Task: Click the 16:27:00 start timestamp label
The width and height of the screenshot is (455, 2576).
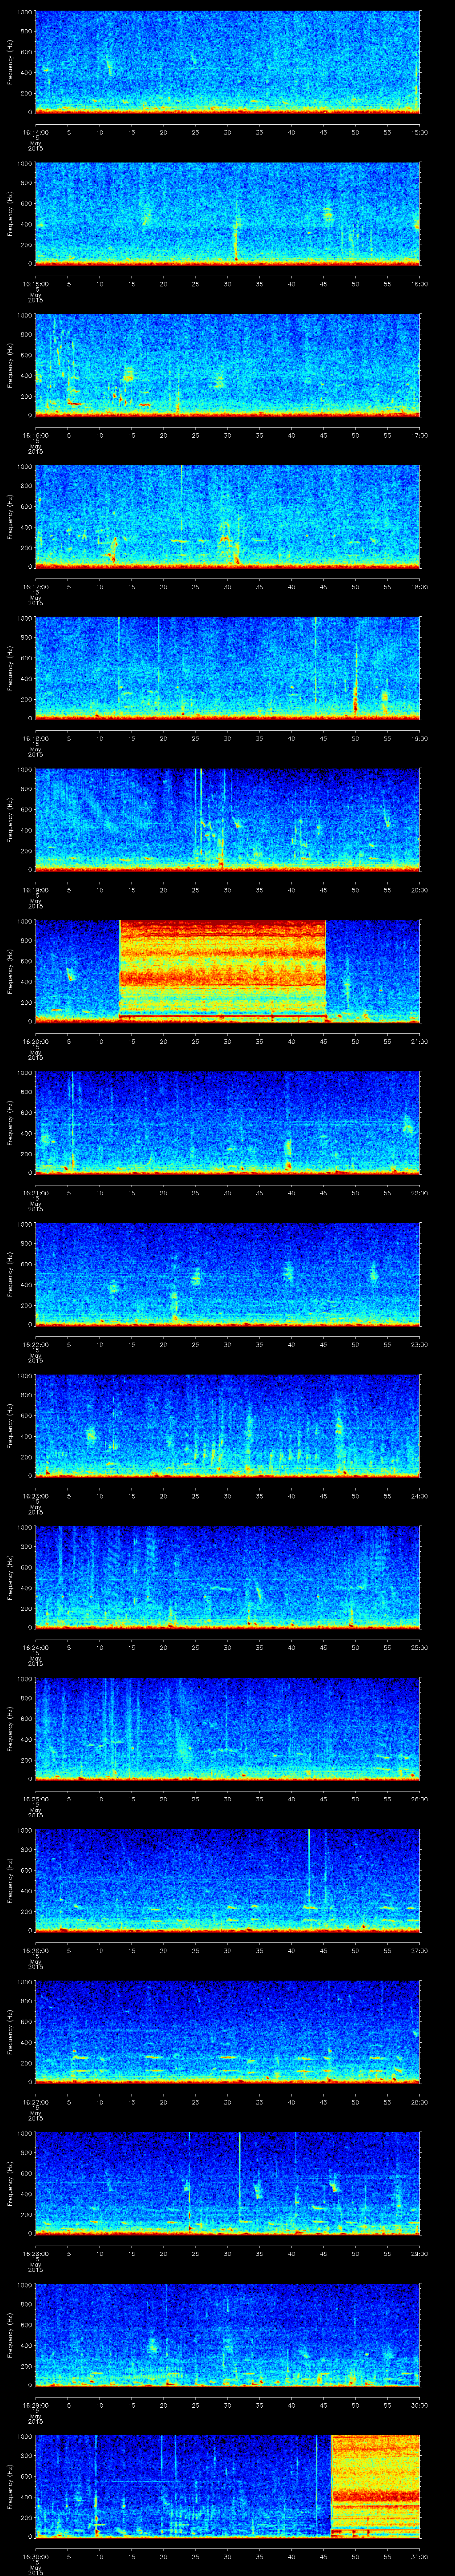Action: [35, 2102]
